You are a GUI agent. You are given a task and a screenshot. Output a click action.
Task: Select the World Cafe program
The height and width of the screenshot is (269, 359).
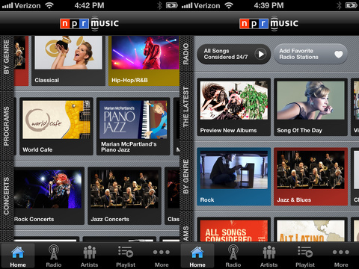click(56, 126)
